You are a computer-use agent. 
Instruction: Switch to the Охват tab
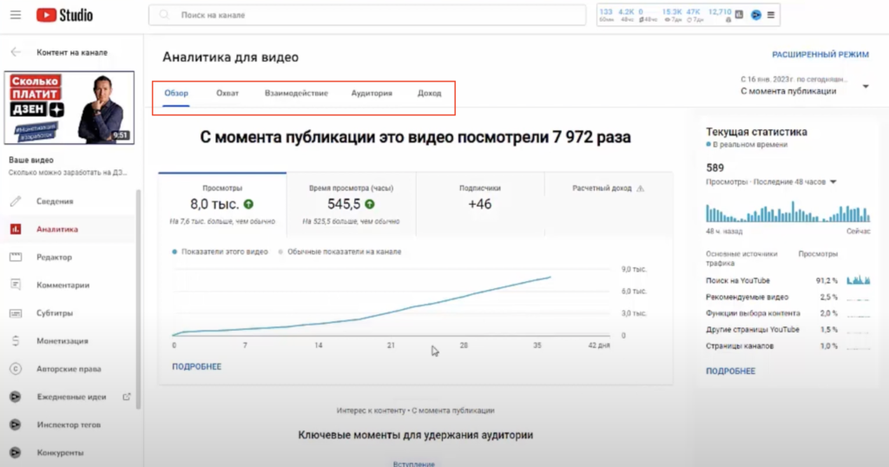point(227,93)
